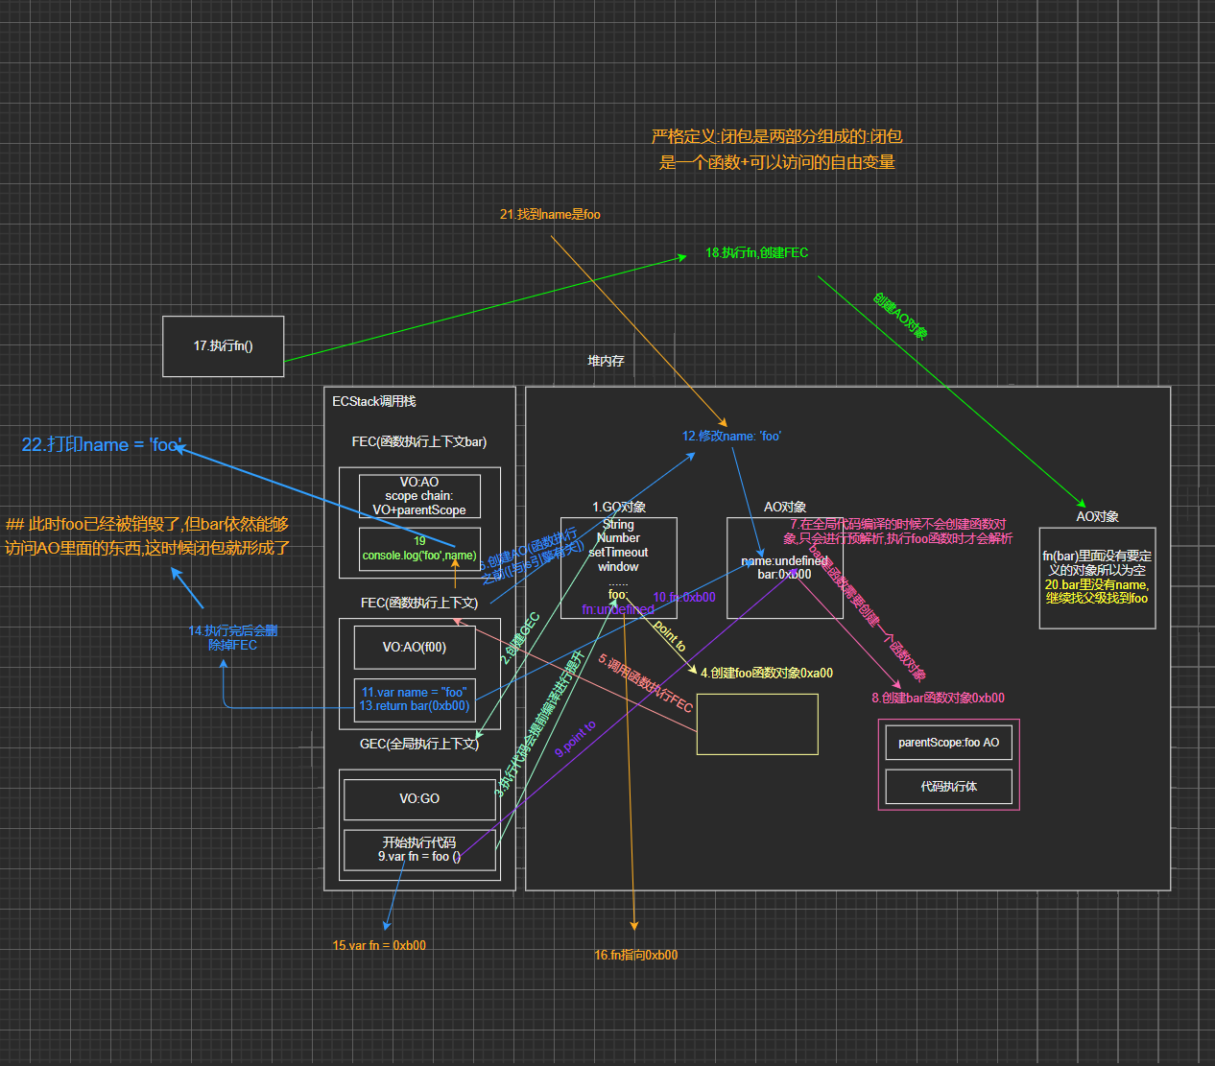
Task: Click the "VO:GO" box in GEC
Action: click(x=419, y=799)
